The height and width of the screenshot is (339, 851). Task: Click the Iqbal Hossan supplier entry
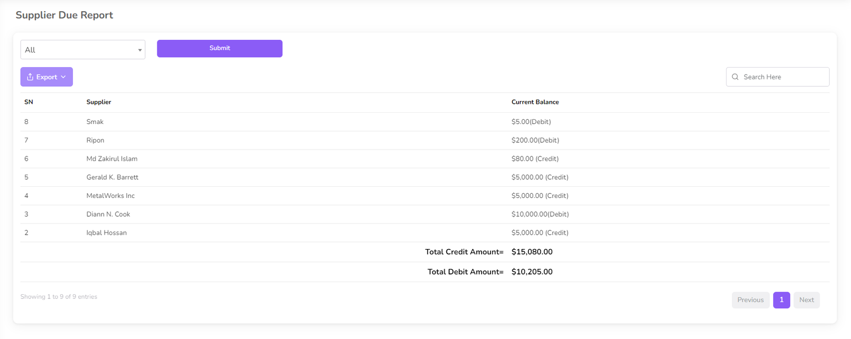pyautogui.click(x=106, y=233)
